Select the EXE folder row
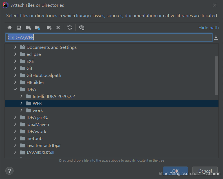The image size is (223, 179). pyautogui.click(x=112, y=61)
